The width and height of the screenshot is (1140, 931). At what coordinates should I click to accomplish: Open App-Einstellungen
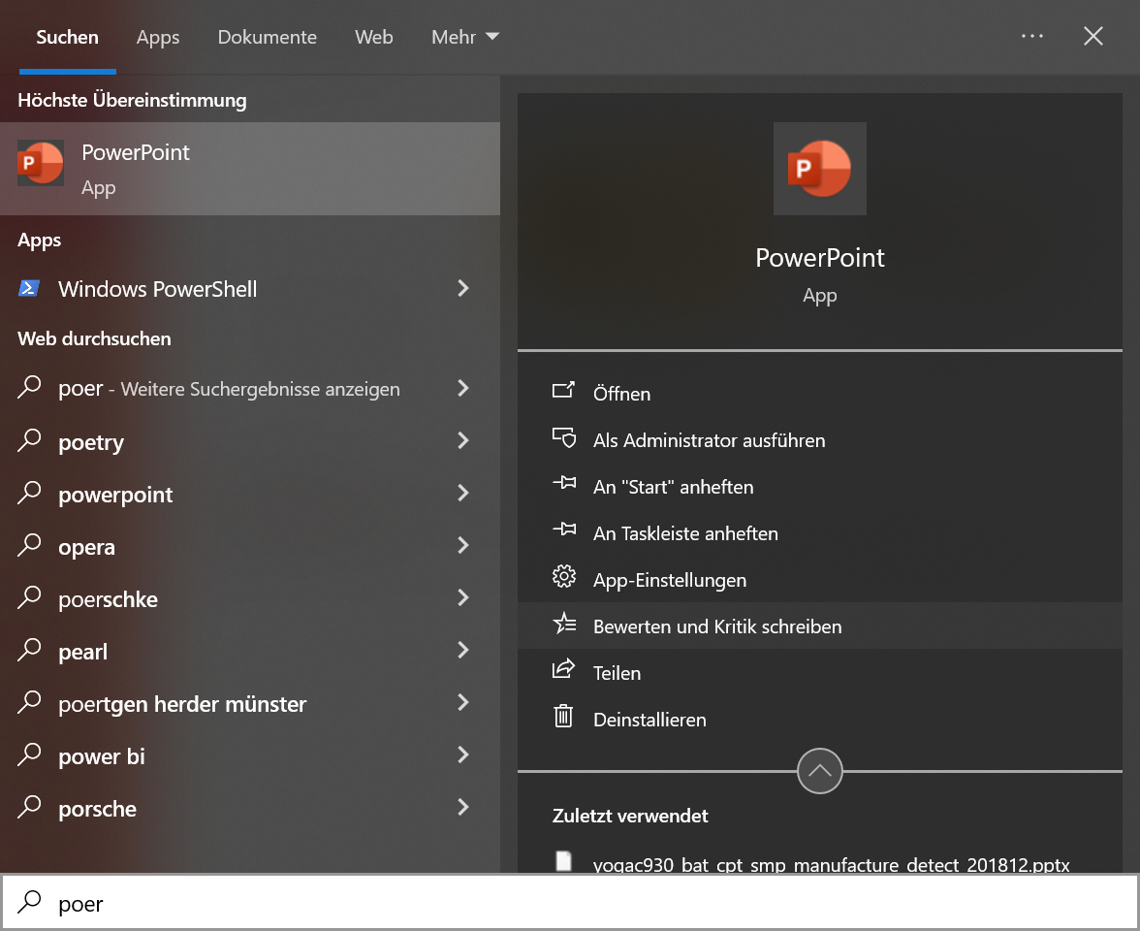819,579
